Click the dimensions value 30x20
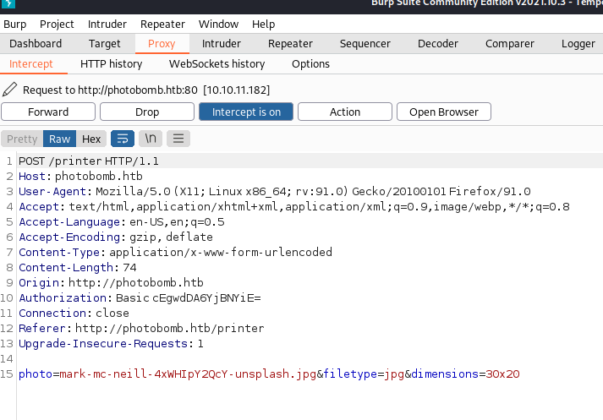Viewport: 603px width, 420px height. pyautogui.click(x=502, y=374)
